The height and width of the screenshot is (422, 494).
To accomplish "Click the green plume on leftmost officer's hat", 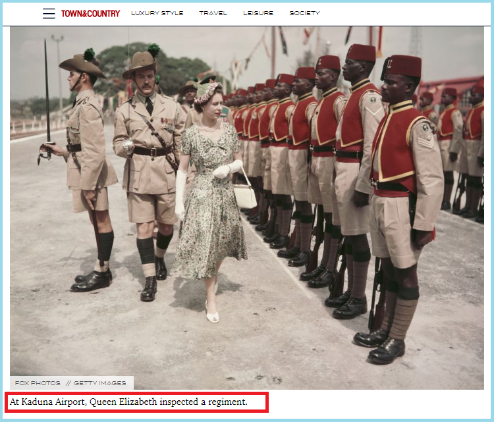I will pyautogui.click(x=89, y=54).
